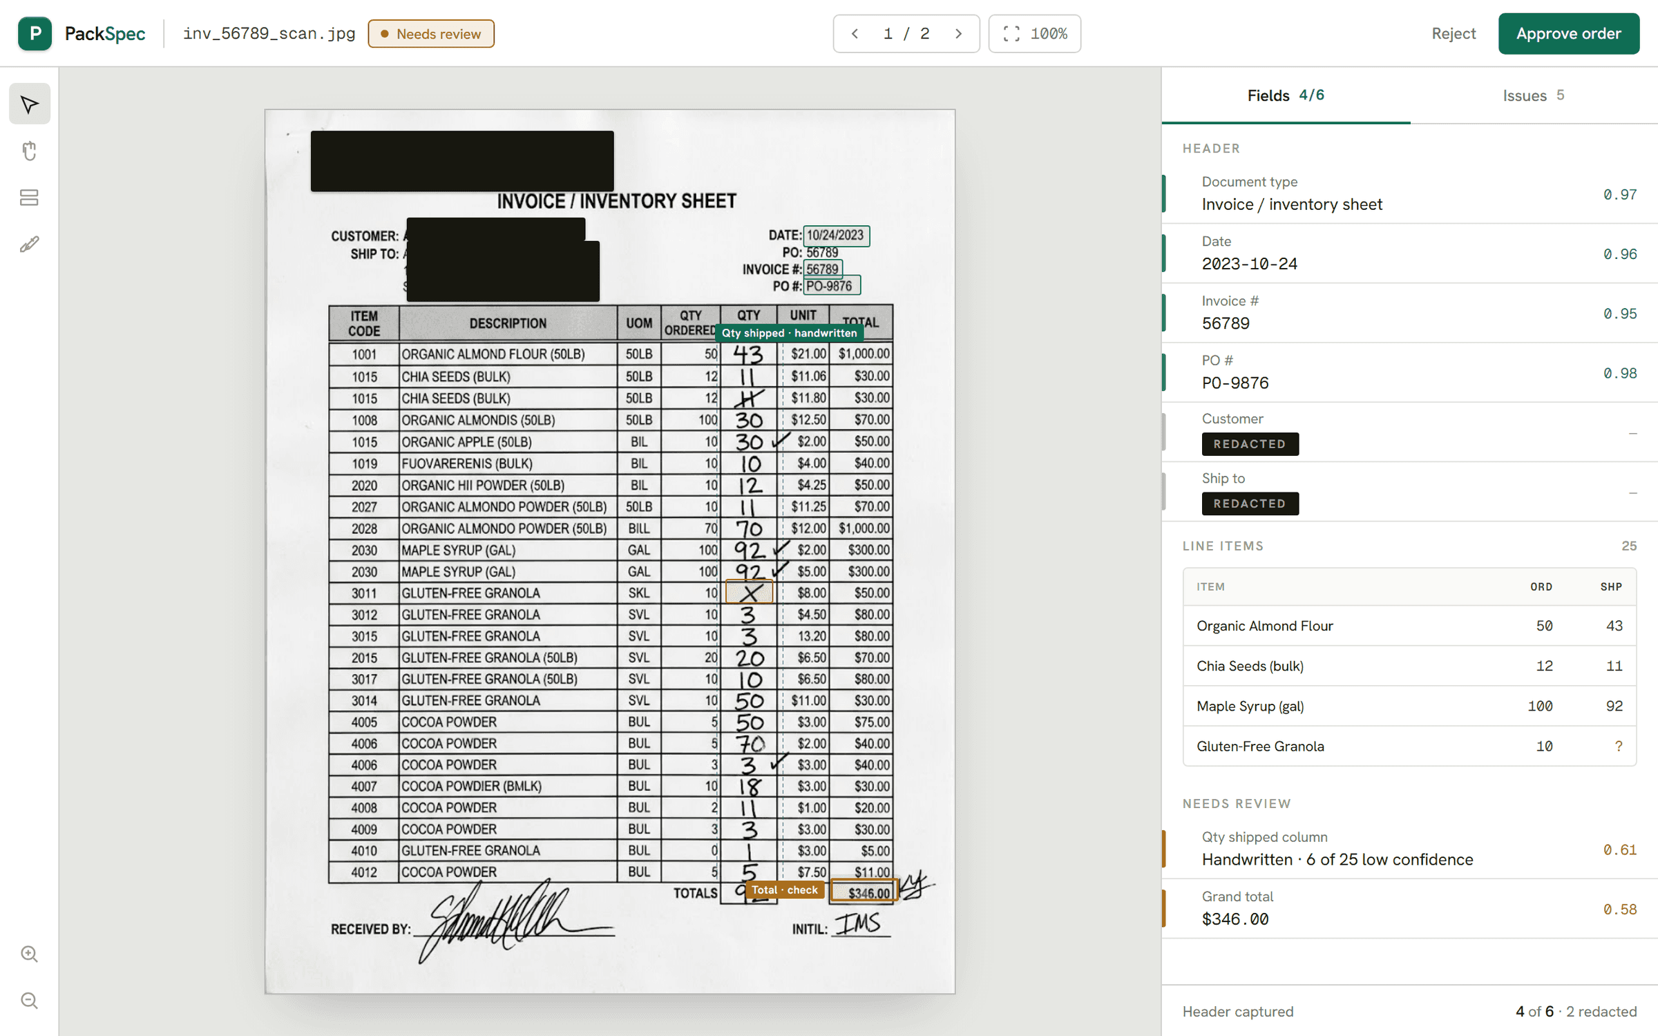Screen dimensions: 1658x1036
Task: Click the Qty shipped handwritten annotation tag
Action: click(789, 333)
